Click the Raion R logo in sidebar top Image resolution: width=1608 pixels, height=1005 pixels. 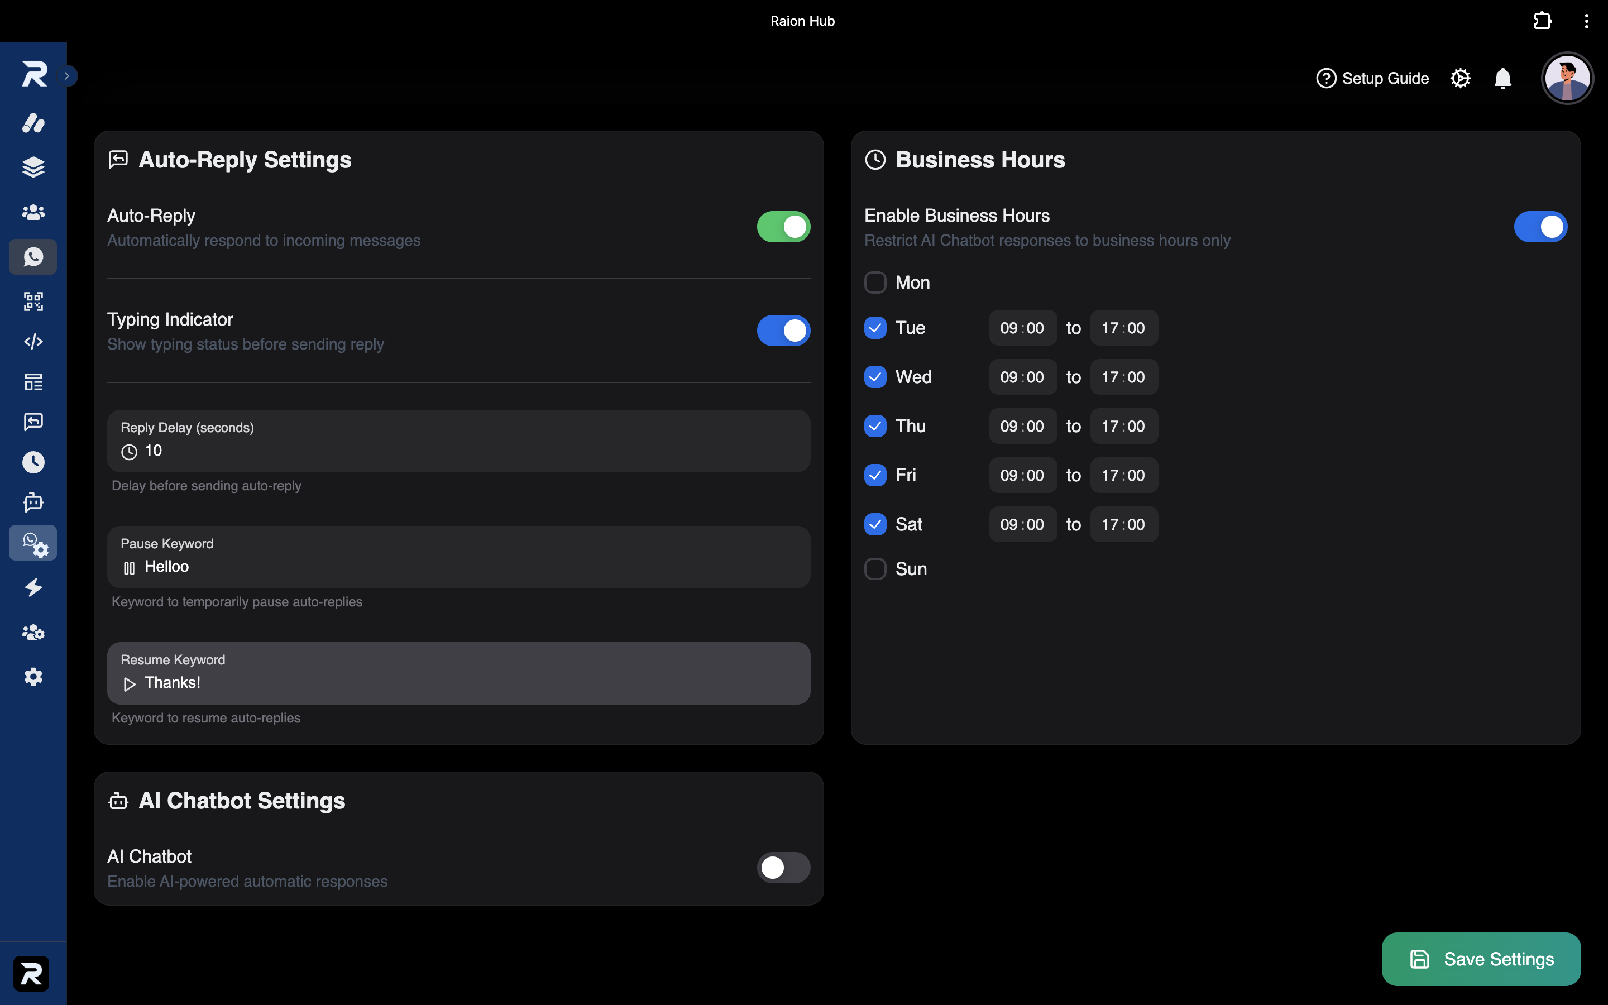click(34, 74)
